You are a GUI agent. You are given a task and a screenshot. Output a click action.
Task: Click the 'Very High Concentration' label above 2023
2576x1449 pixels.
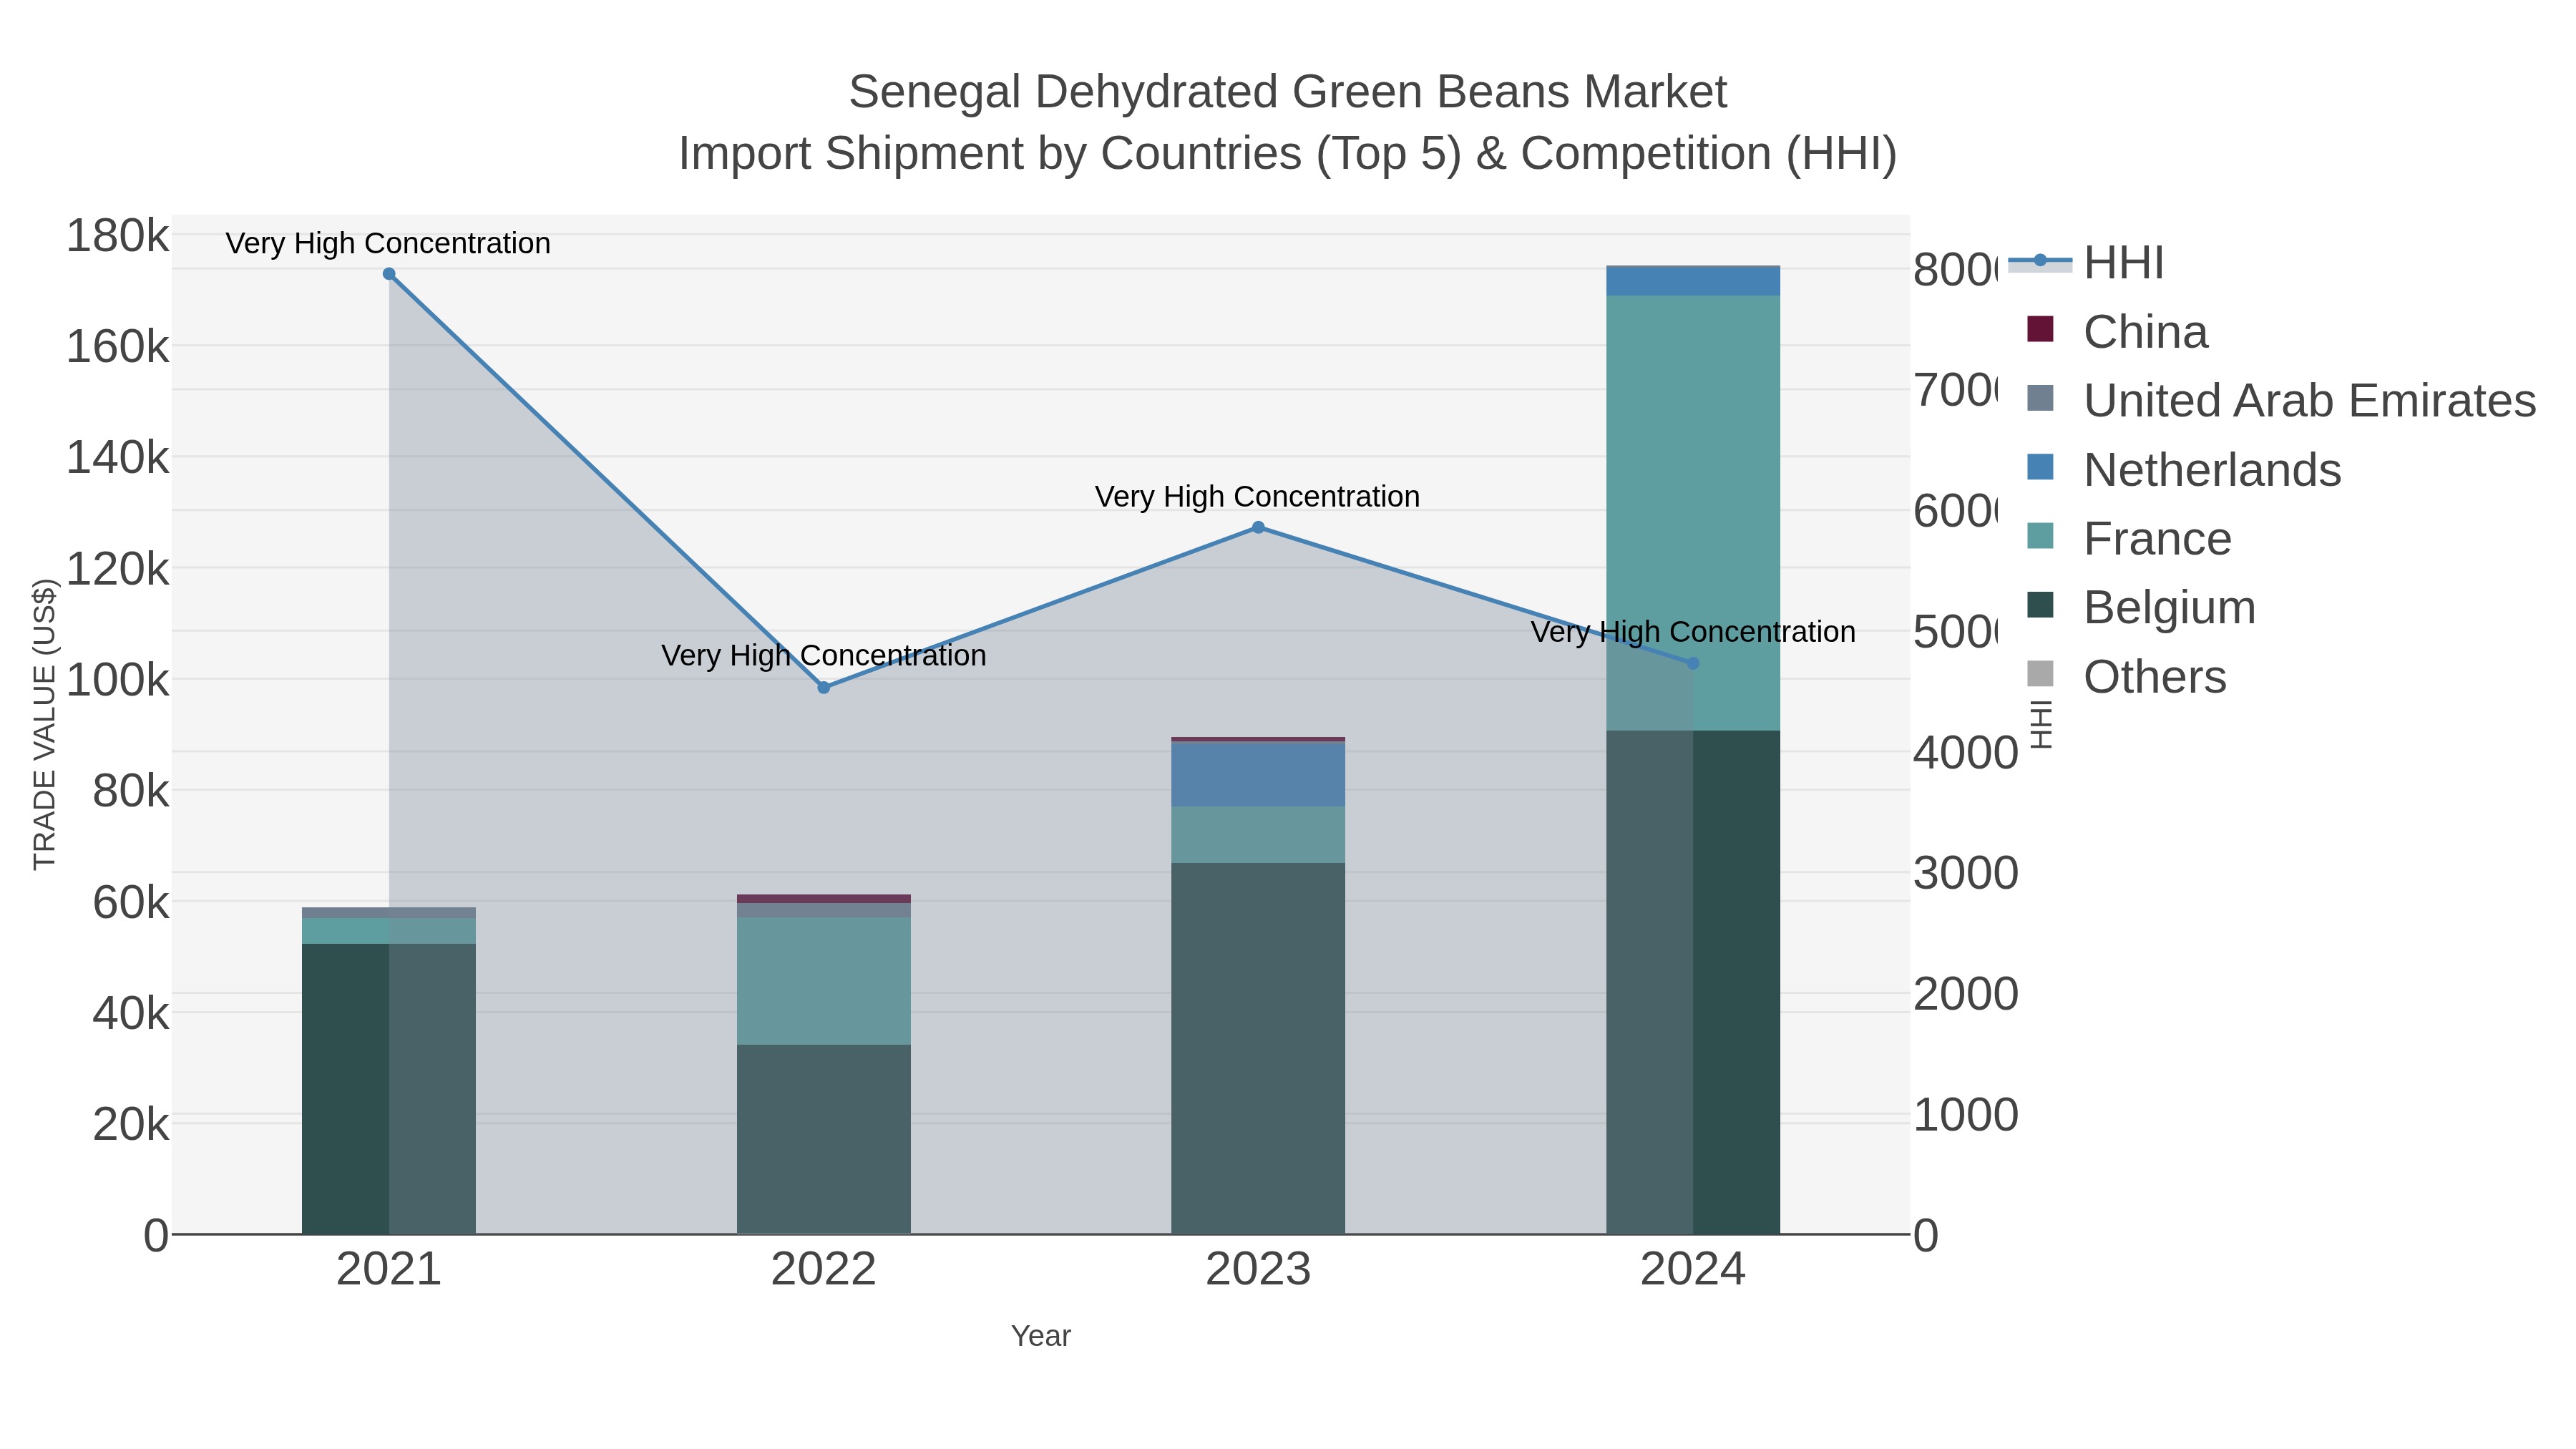pyautogui.click(x=1257, y=497)
